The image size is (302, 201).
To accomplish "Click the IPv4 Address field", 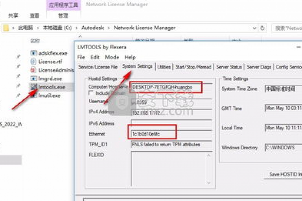I will [x=171, y=113].
